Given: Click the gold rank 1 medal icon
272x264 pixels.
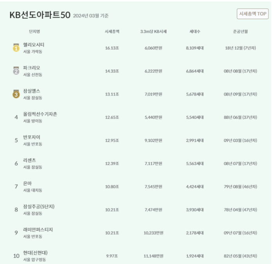Looking at the screenshot, I should 16,48.
